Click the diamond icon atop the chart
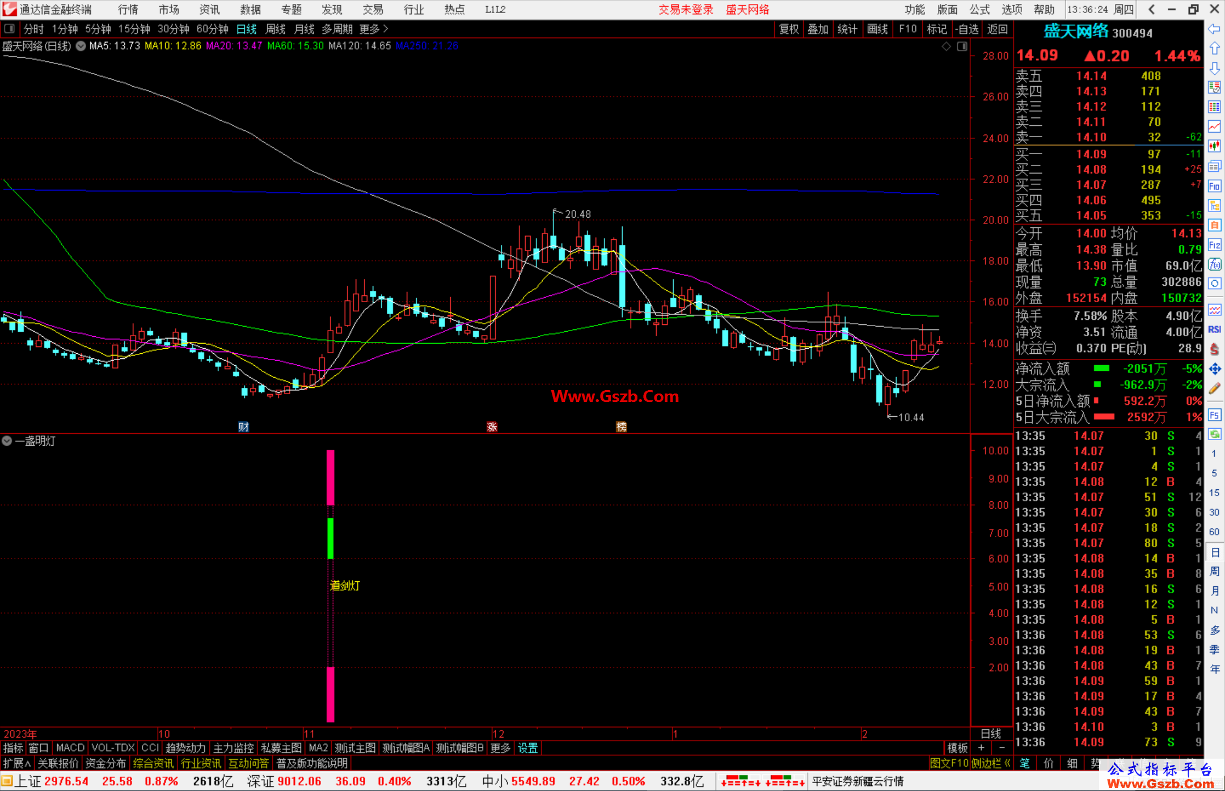This screenshot has width=1225, height=791. click(946, 46)
